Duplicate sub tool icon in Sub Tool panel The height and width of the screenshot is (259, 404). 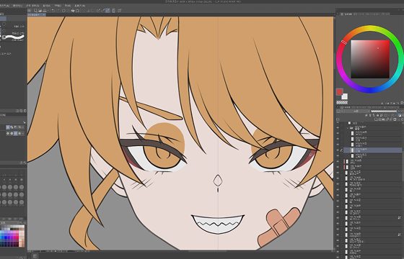point(21,111)
